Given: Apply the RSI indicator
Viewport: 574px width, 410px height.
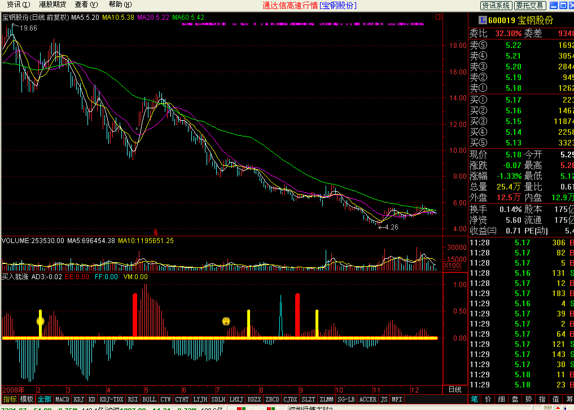Looking at the screenshot, I should (x=133, y=399).
